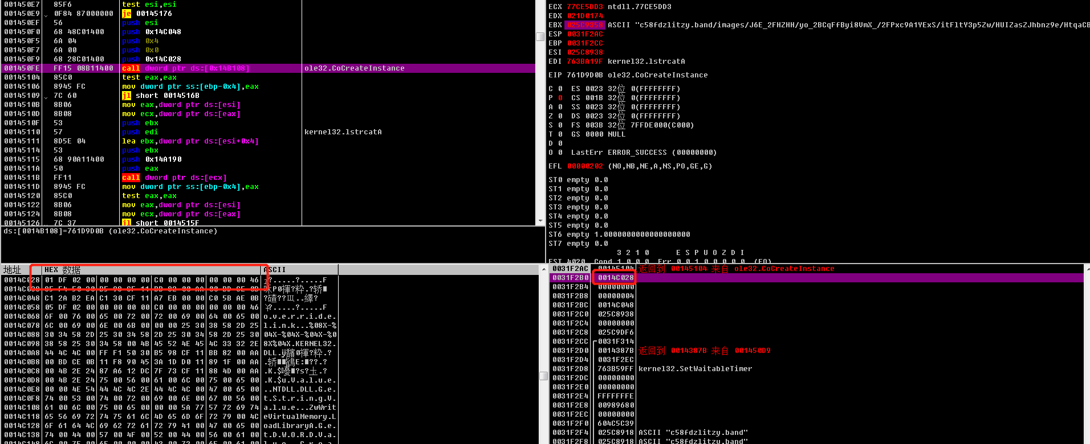Select stack row 0031F2F0 value 604C5C39
1090x444 pixels.
tap(816, 424)
